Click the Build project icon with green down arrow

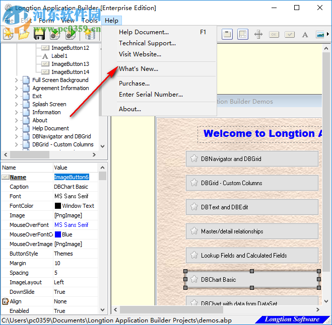tap(55, 34)
